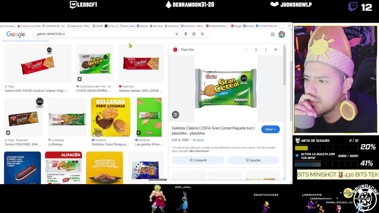The width and height of the screenshot is (379, 213).
Task: Expand bookmarks overflow chevron
Action: point(289,26)
